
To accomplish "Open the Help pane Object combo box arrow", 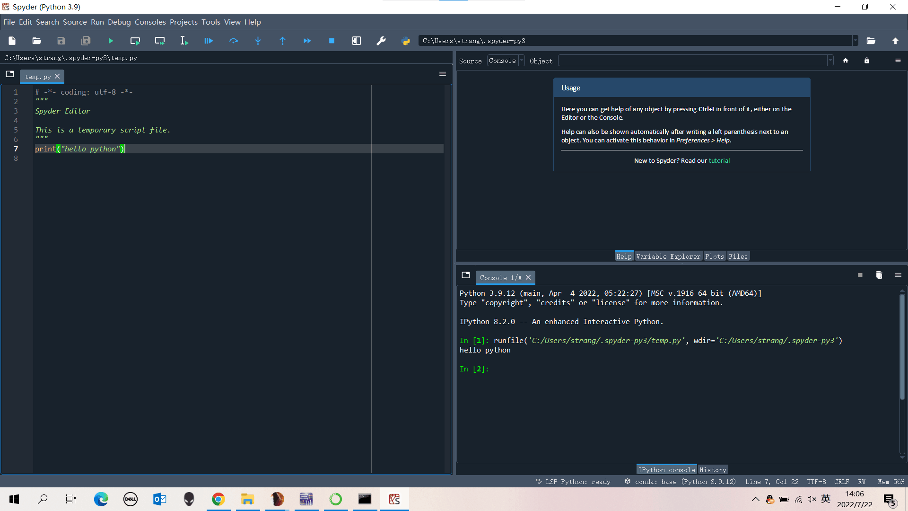I will coord(830,61).
